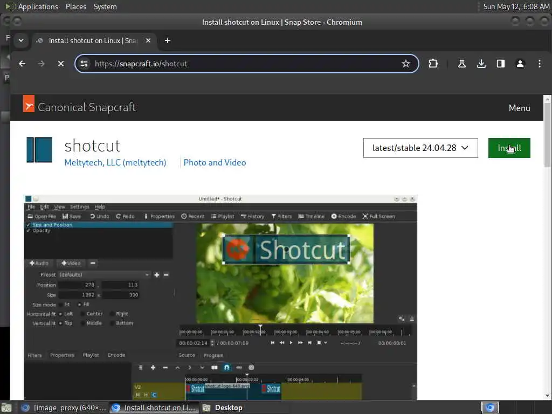552x414 pixels.
Task: Open the Meltytech, LLC (meltytech) publisher link
Action: (115, 162)
